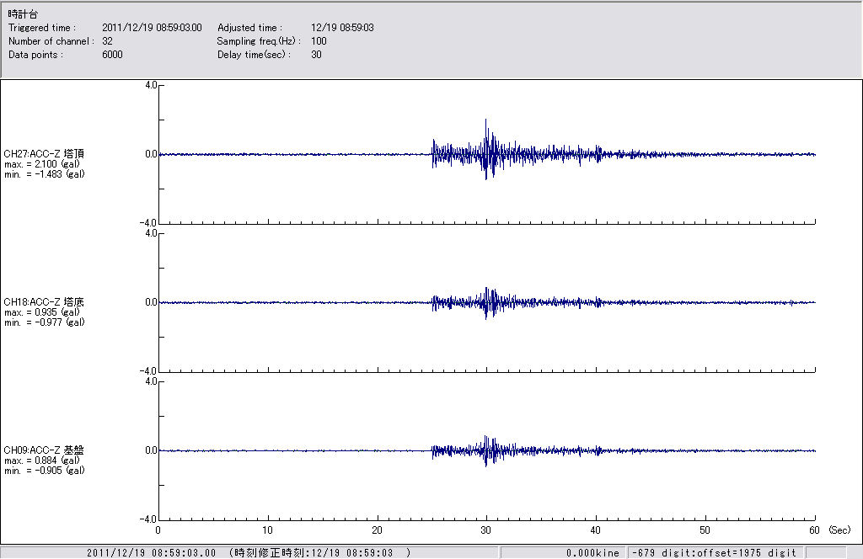Select the CH27:ACC-Z 塔頂 channel label

[44, 154]
